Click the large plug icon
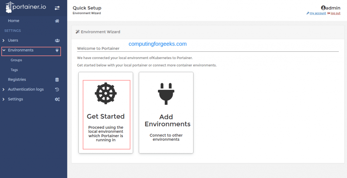 click(166, 94)
